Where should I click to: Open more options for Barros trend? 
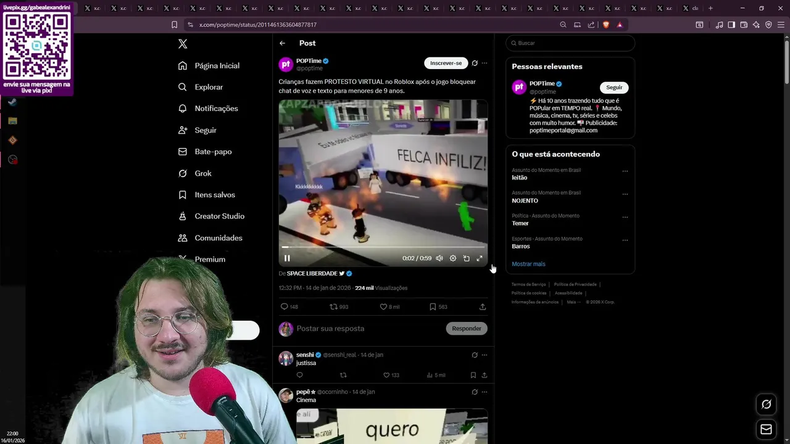(x=625, y=240)
